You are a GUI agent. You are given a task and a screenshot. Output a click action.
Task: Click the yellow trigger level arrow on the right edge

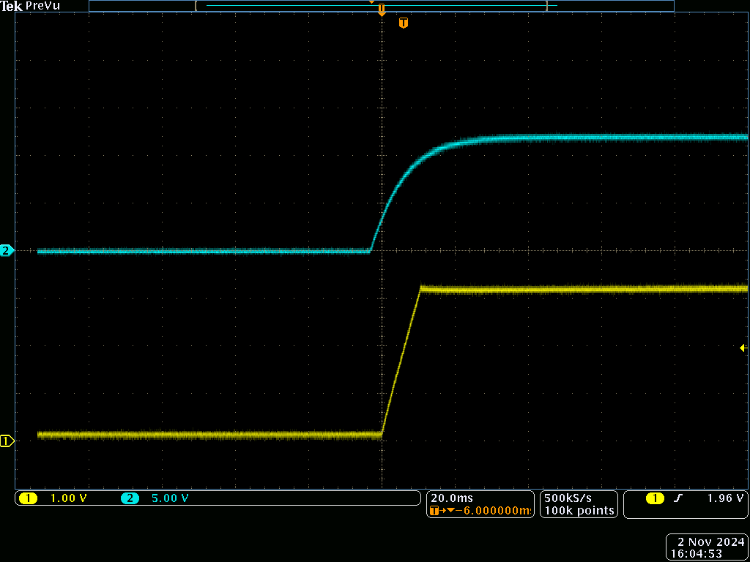743,348
